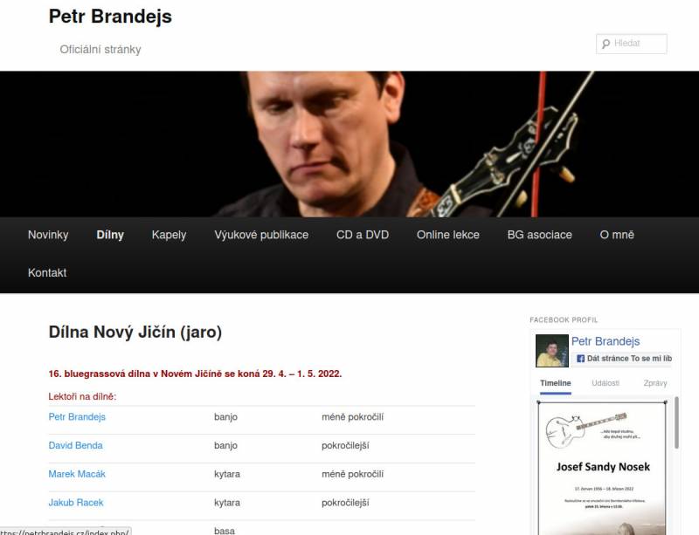Click the search magnifier icon
This screenshot has width=699, height=535.
click(x=606, y=45)
